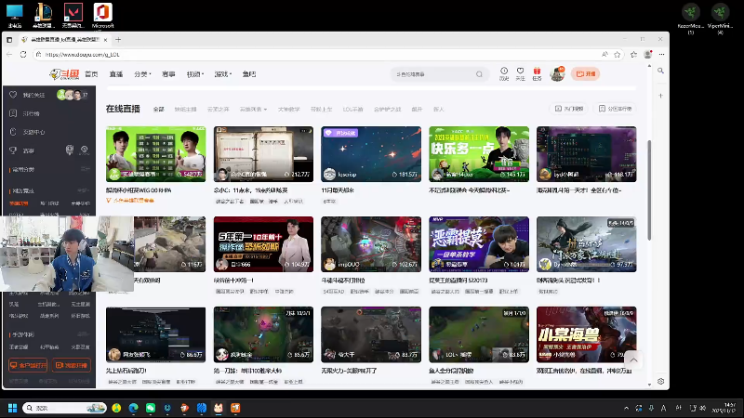The height and width of the screenshot is (418, 744).
Task: Open the Windows Start menu
Action: [x=12, y=408]
